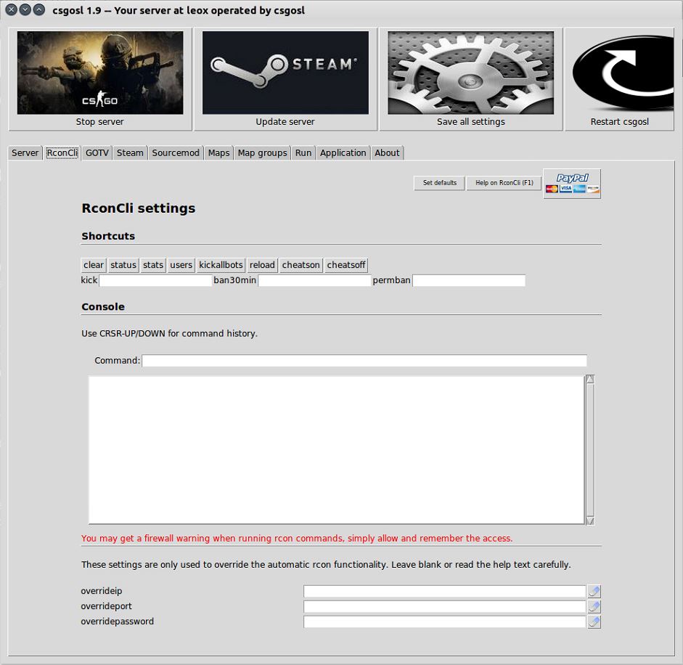Click the window minimize button in title bar
The width and height of the screenshot is (683, 665).
pyautogui.click(x=25, y=9)
